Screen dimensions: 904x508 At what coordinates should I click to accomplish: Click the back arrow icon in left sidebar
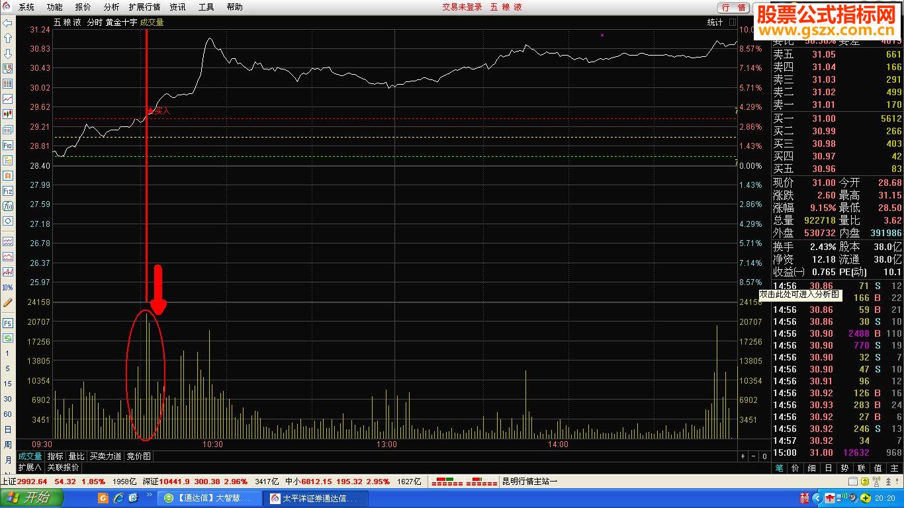(x=8, y=23)
